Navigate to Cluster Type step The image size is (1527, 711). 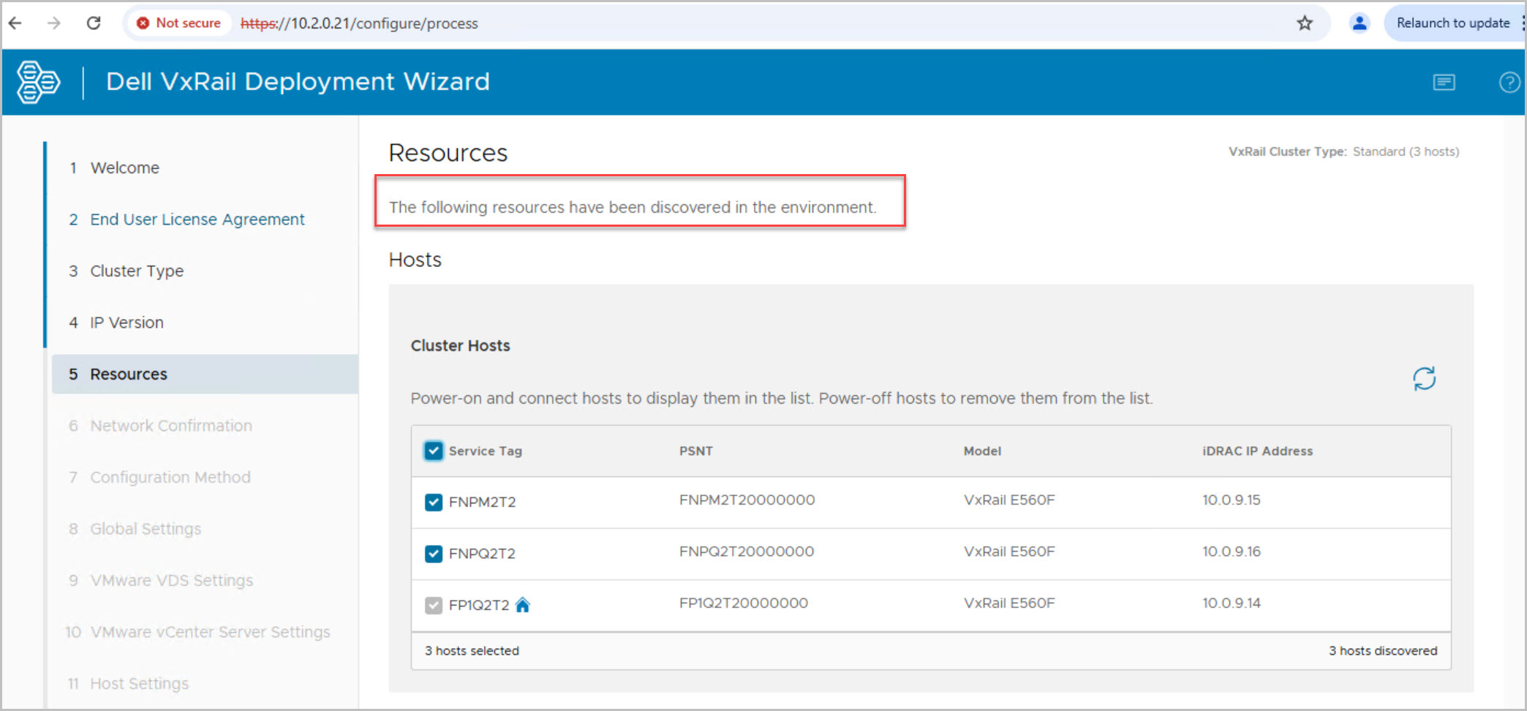pyautogui.click(x=137, y=271)
